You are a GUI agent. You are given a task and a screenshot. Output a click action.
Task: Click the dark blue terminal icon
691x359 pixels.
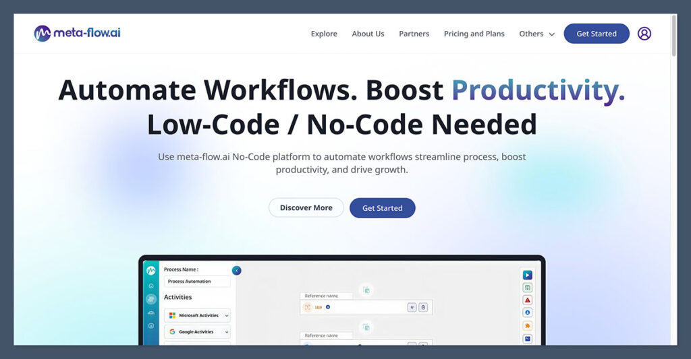pos(527,338)
